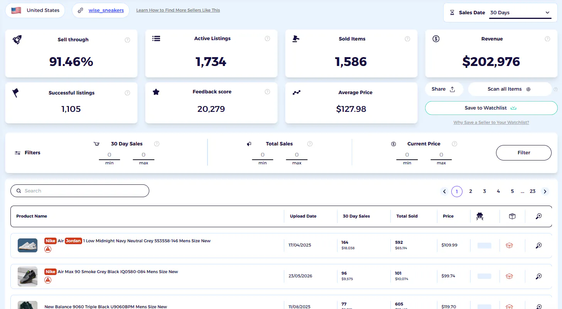Click the Feedback score help icon
Screen dimensions: 562x309
268,92
